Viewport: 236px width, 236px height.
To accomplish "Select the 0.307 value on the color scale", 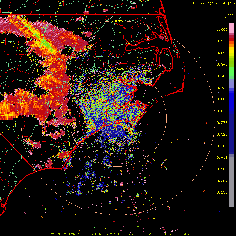I will point(222,181).
